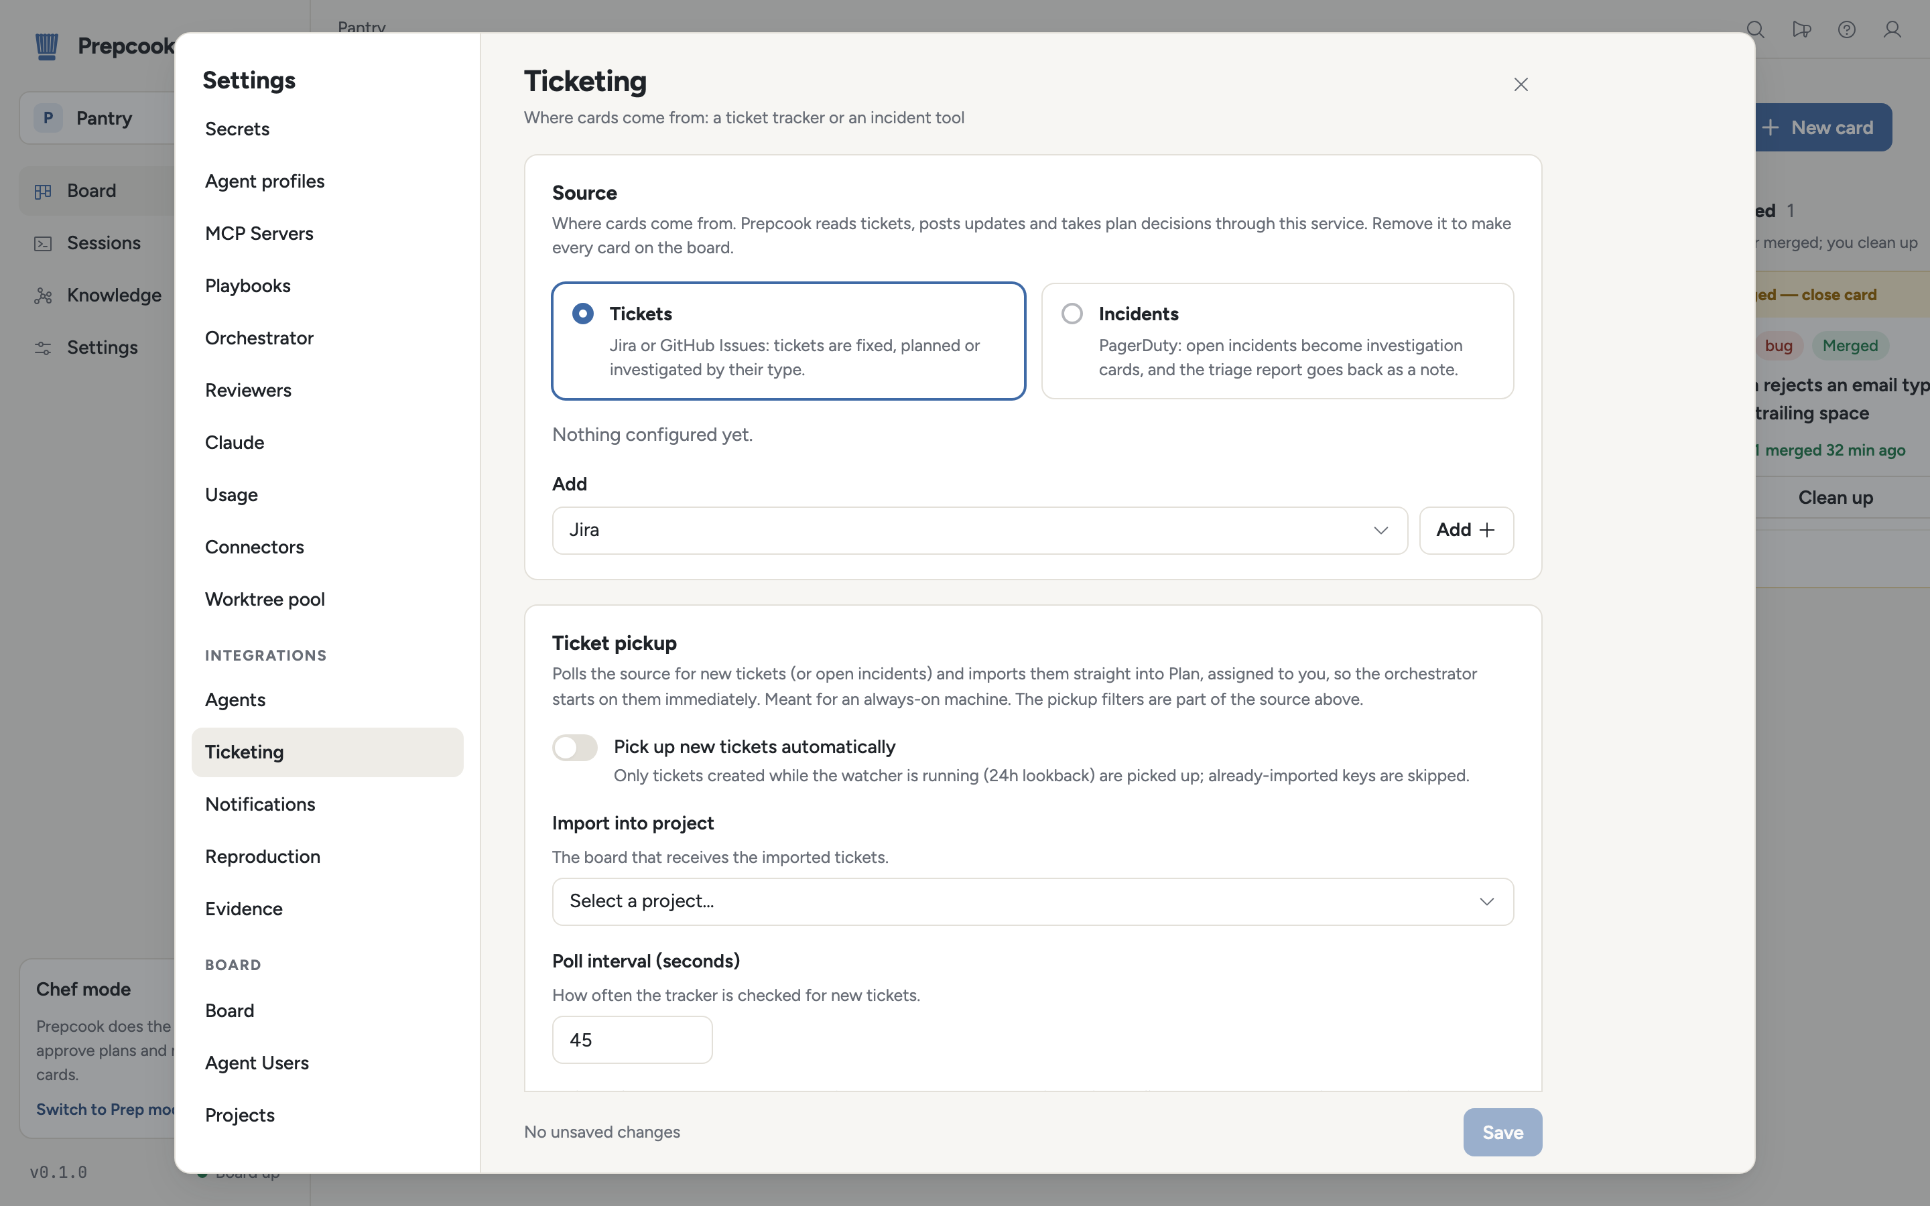This screenshot has height=1206, width=1930.
Task: Select the Incidents source radio button
Action: [x=1072, y=314]
